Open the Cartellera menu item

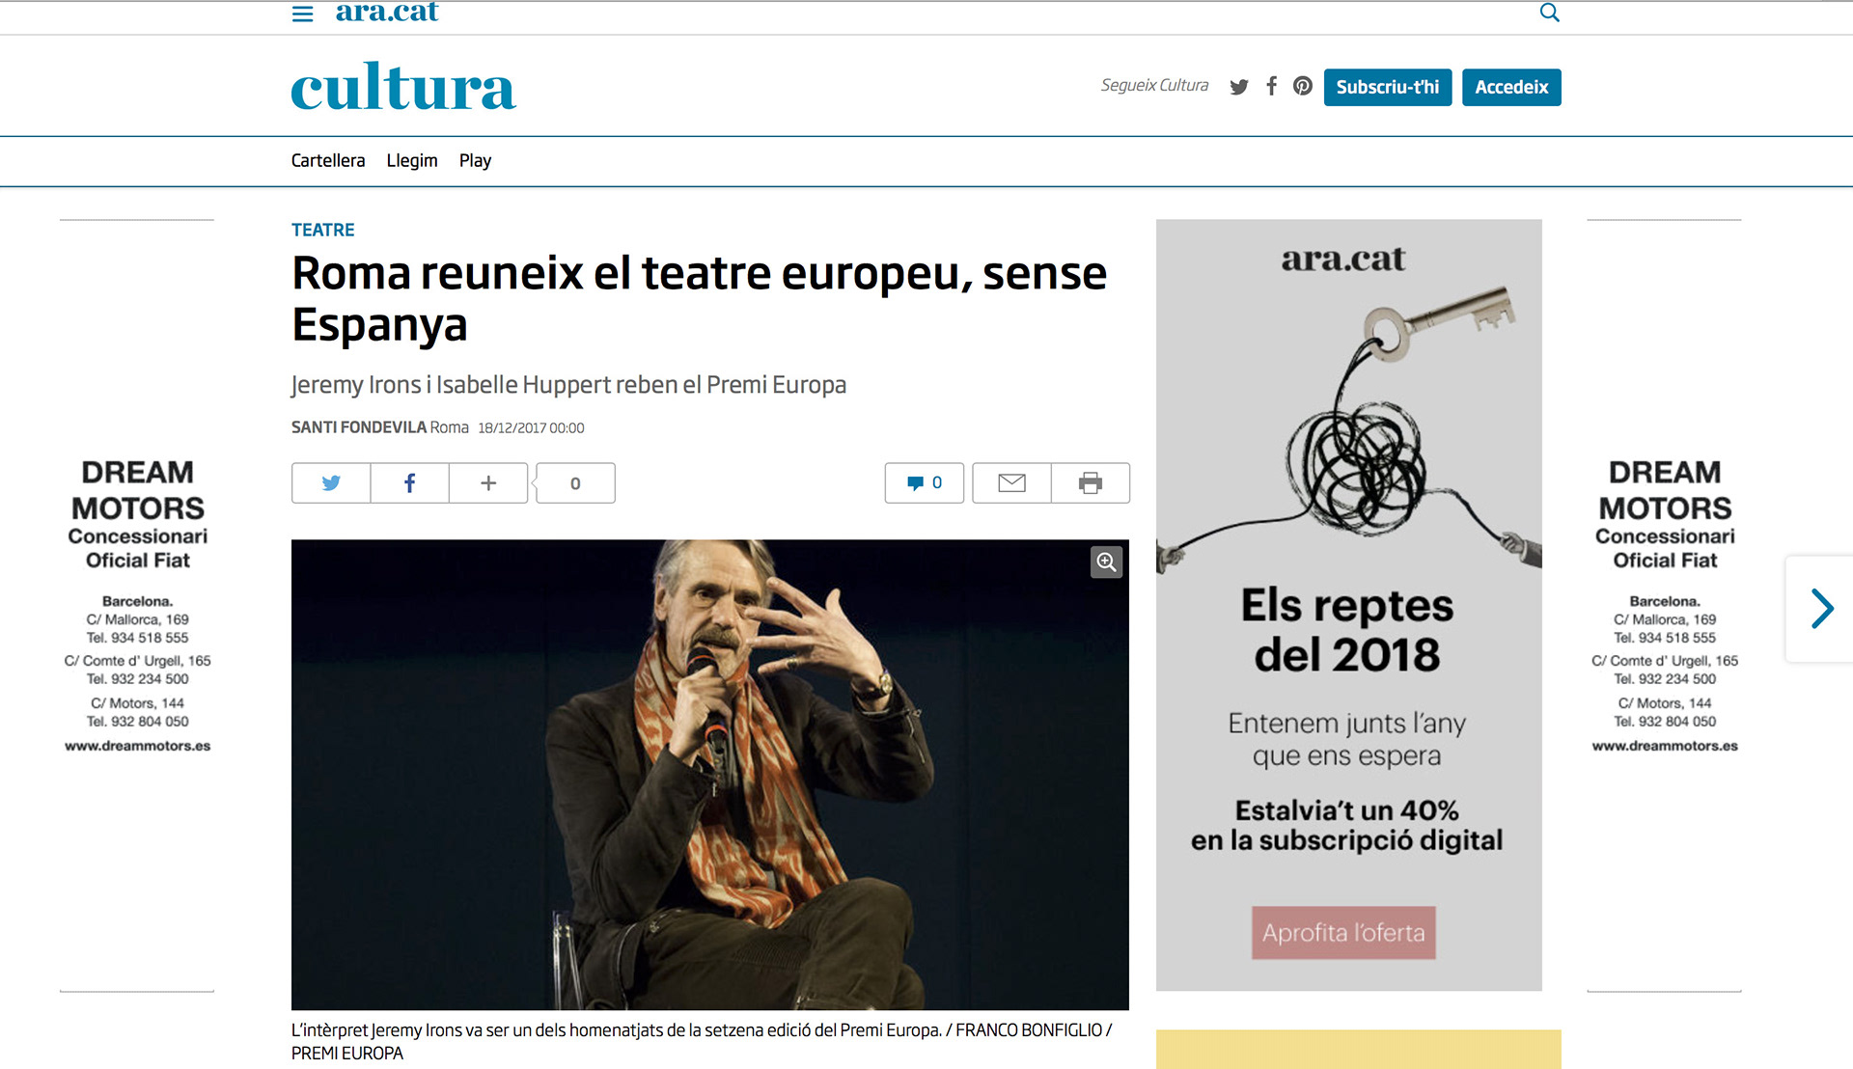click(328, 160)
